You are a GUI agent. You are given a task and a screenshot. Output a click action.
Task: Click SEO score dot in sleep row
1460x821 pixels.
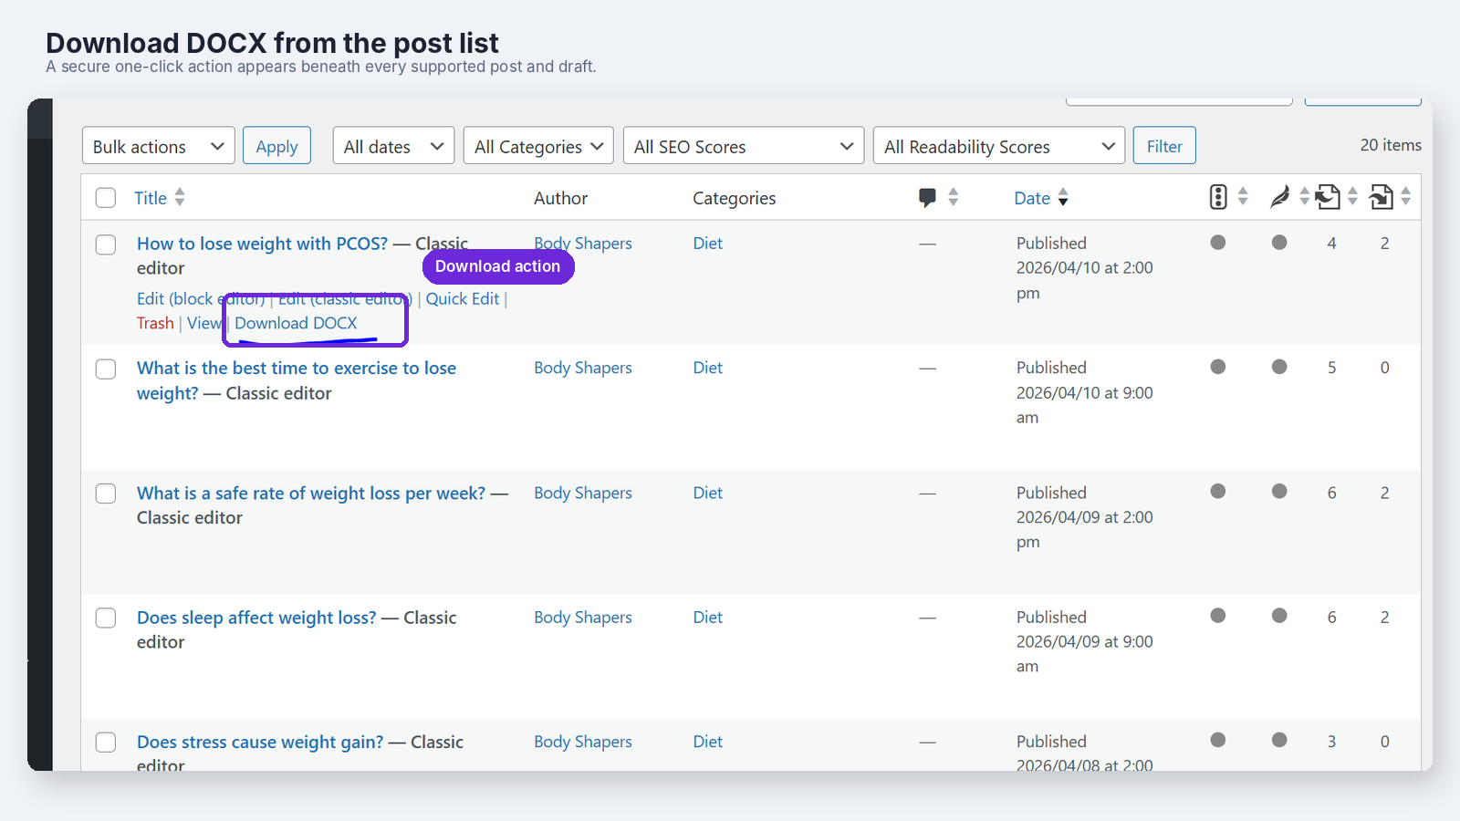(1218, 616)
